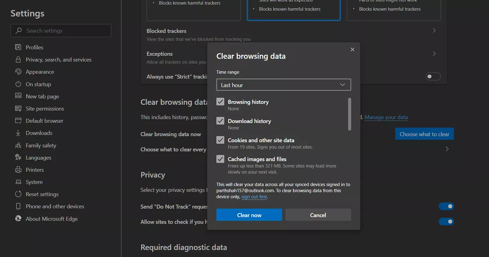Open Site permissions settings section
Viewport: 489px width, 257px height.
45,108
